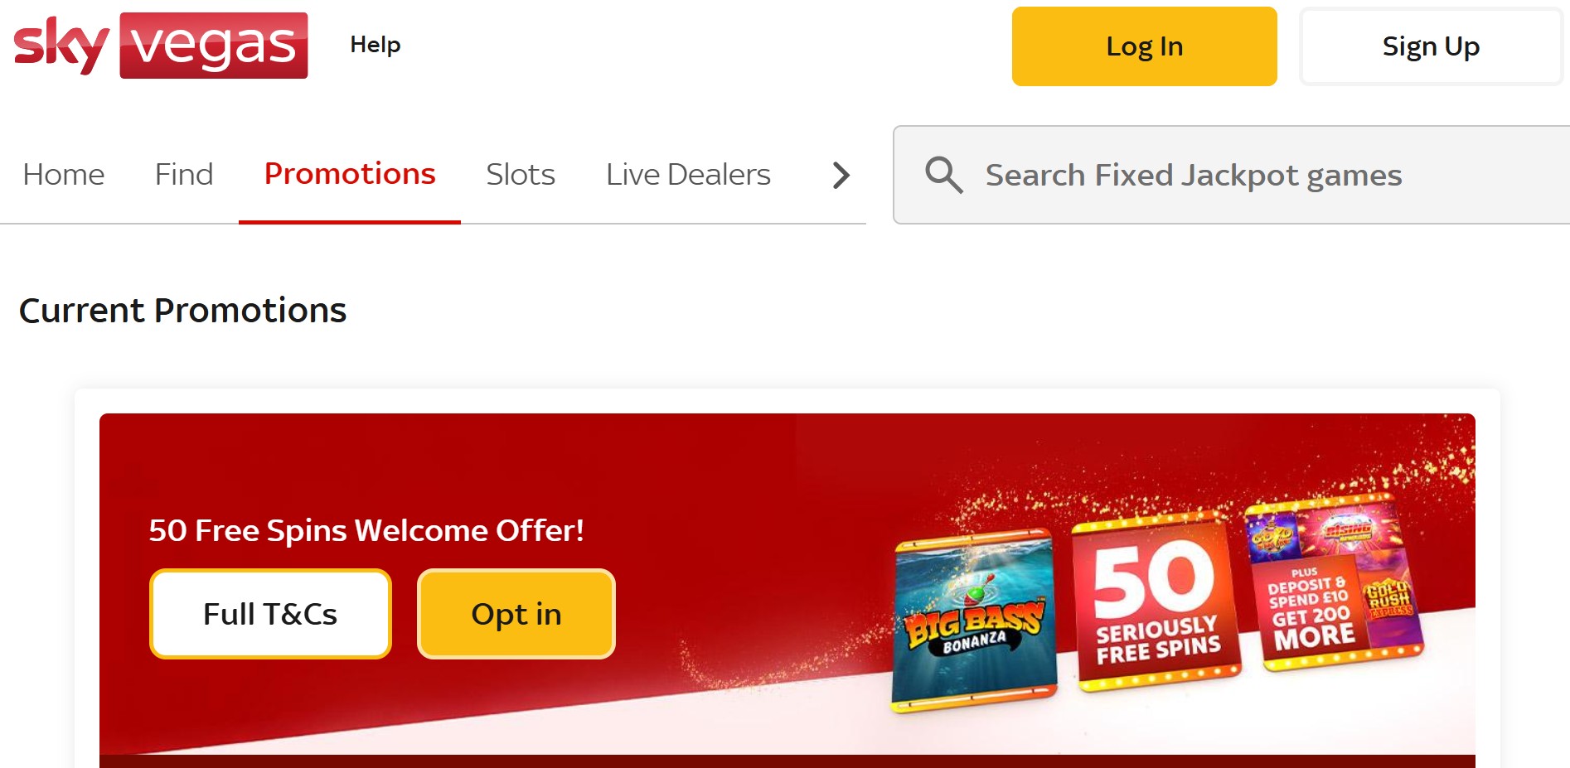Click the Sky Vegas logo
Image resolution: width=1570 pixels, height=768 pixels.
click(x=161, y=46)
